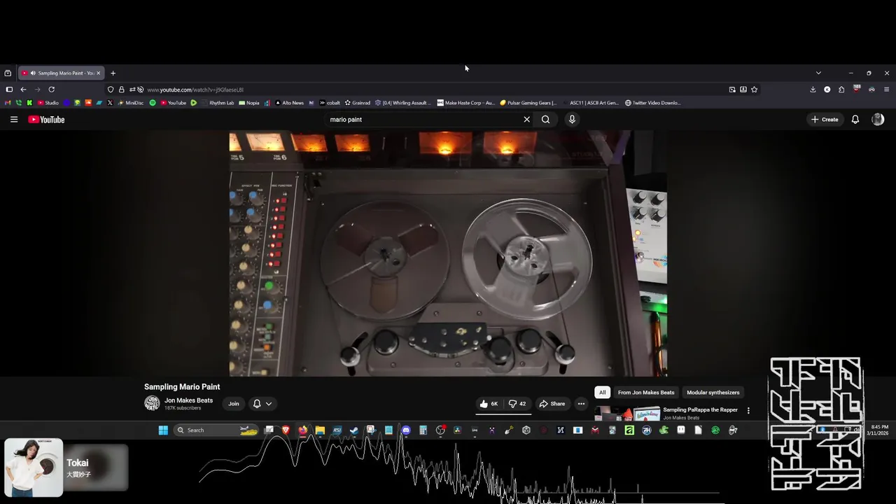Reload the current page
This screenshot has height=504, width=896.
[x=51, y=90]
